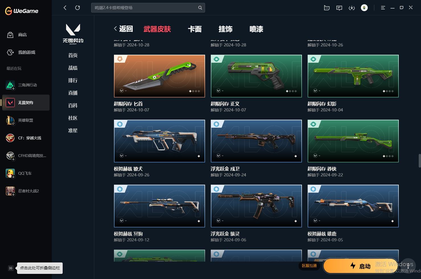Image resolution: width=421 pixels, height=279 pixels.
Task: Switch to the 卡面 tab
Action: [195, 29]
